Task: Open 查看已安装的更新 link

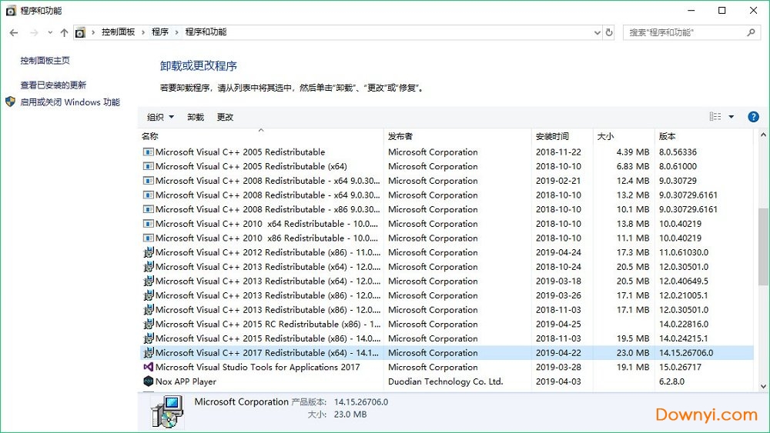Action: tap(53, 85)
